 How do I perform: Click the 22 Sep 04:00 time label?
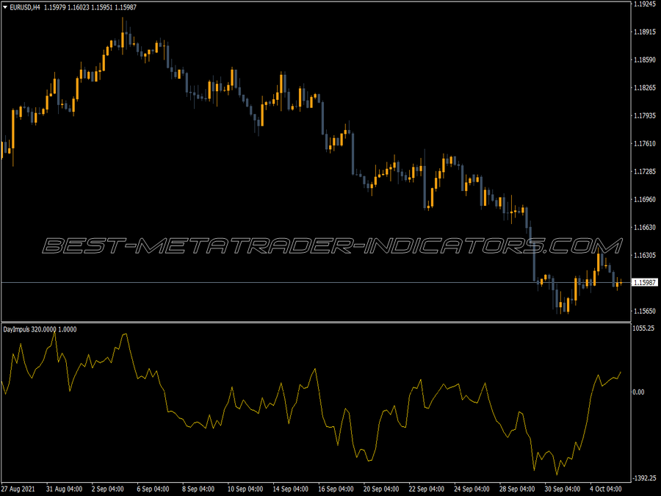tap(427, 489)
